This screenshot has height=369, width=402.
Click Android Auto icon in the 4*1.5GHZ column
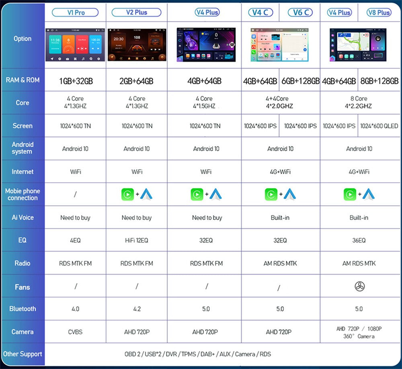click(x=215, y=194)
